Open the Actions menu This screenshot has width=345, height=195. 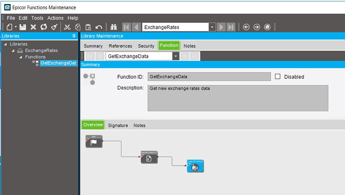point(55,18)
